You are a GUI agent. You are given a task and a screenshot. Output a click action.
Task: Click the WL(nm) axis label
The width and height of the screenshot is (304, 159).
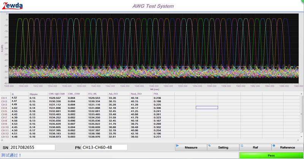tap(155, 89)
